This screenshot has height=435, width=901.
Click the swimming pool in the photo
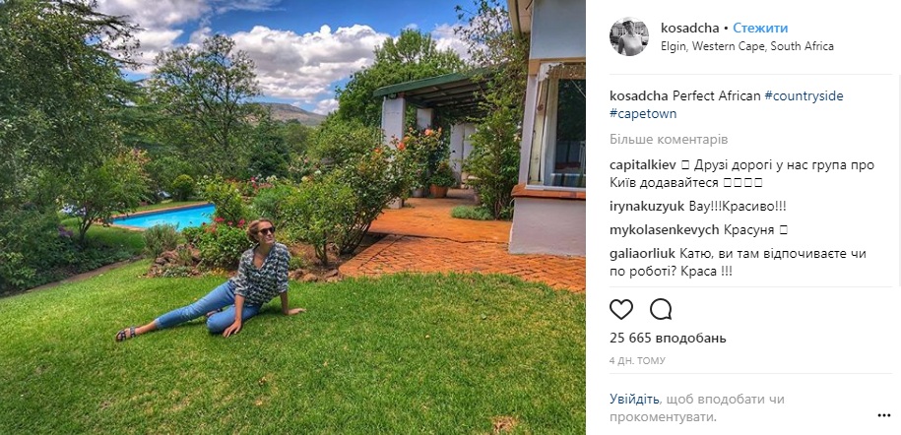[x=163, y=217]
